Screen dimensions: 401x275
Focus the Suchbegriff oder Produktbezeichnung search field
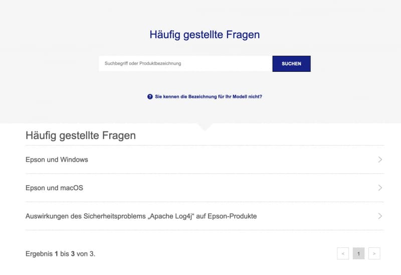[185, 64]
